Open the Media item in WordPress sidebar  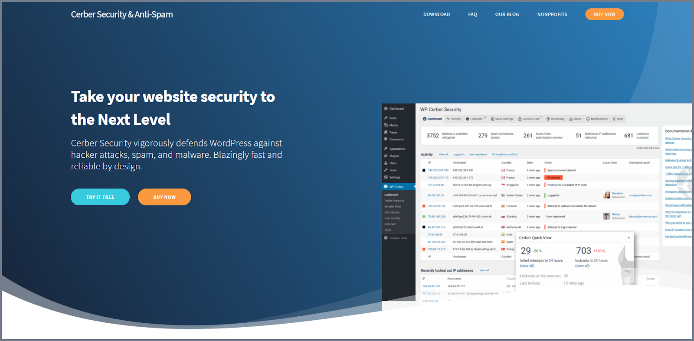tap(391, 125)
